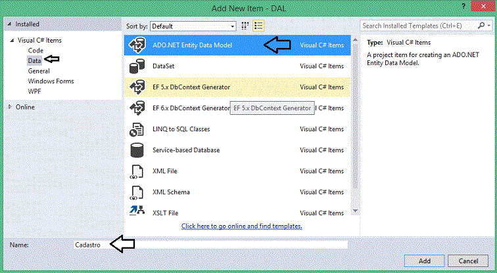
Task: Click the XML Schema template icon
Action: (x=137, y=192)
